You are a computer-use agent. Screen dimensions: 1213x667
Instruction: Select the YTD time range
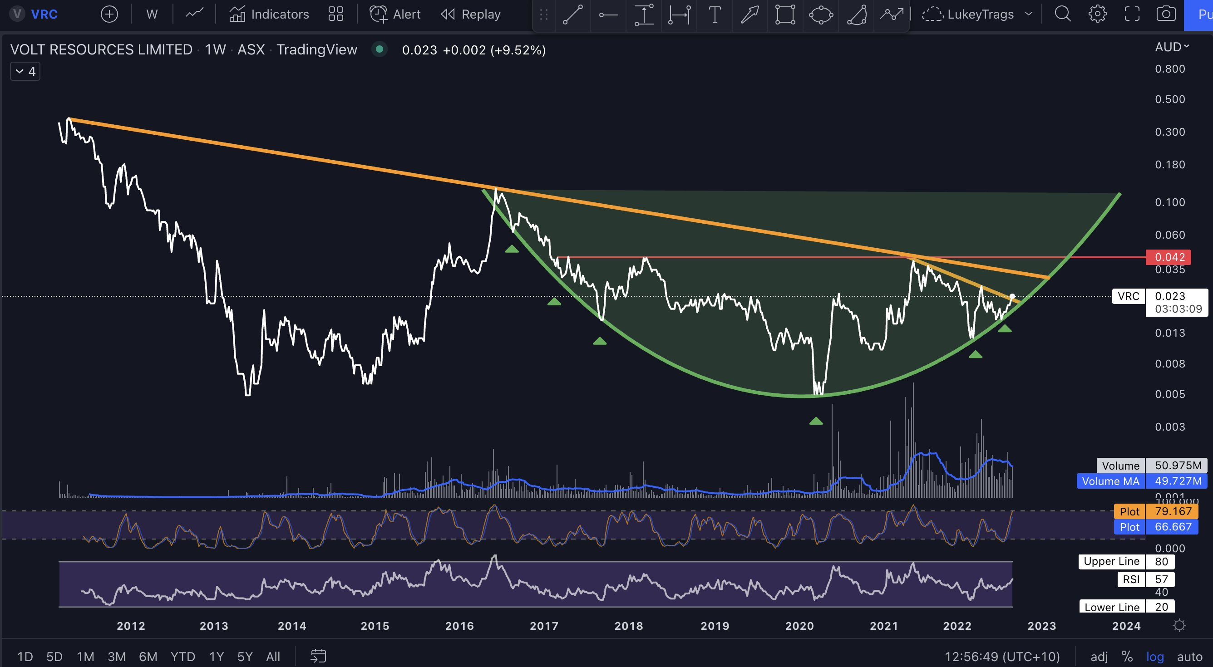pos(182,656)
